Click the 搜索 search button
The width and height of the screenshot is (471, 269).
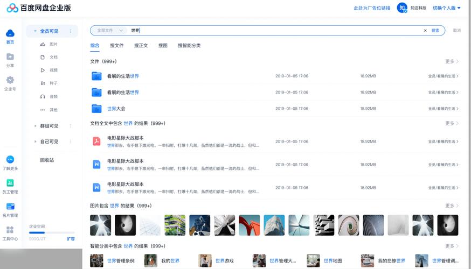[x=435, y=30]
